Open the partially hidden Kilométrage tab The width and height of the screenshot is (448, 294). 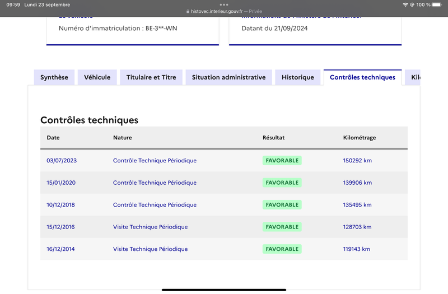point(413,77)
